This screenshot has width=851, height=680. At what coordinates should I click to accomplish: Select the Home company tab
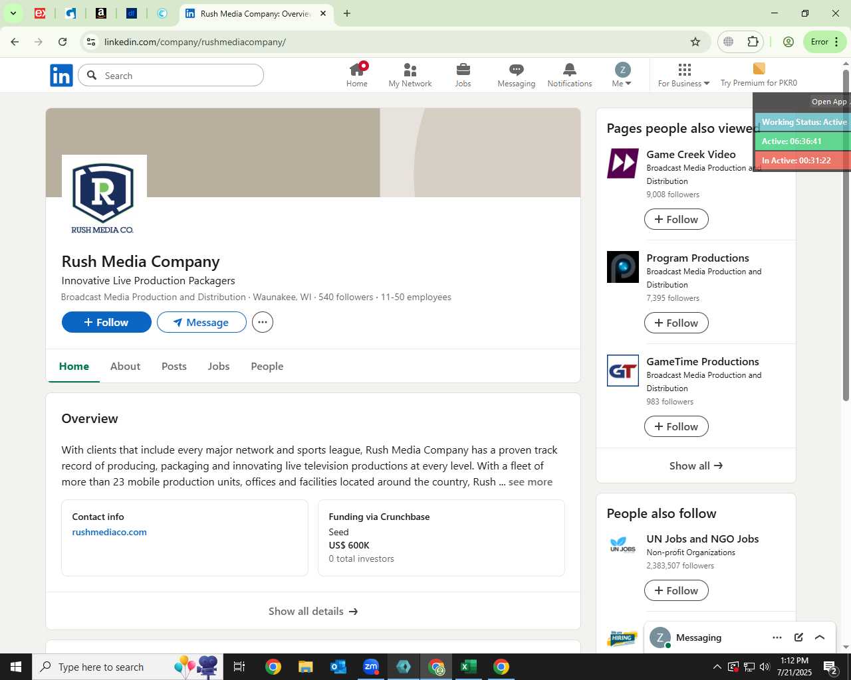[x=74, y=367]
